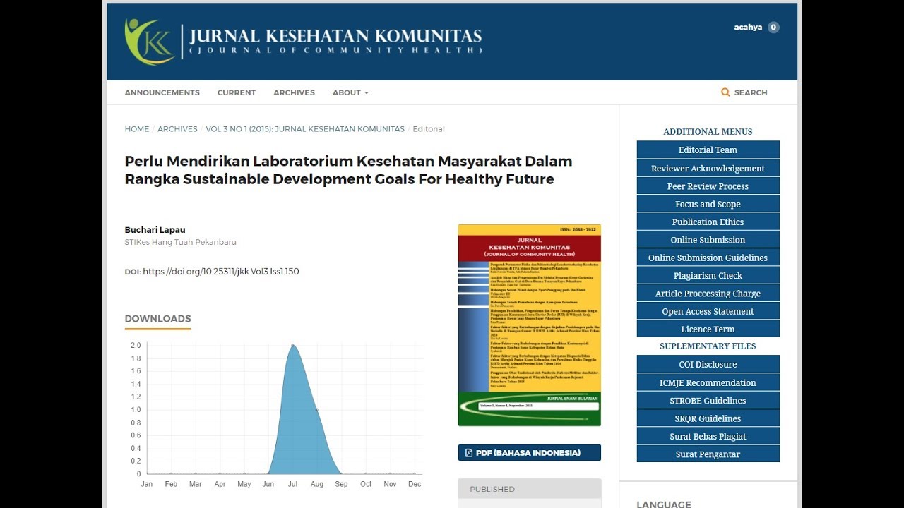The image size is (904, 508).
Task: Open Peer Review Process page
Action: (x=708, y=186)
